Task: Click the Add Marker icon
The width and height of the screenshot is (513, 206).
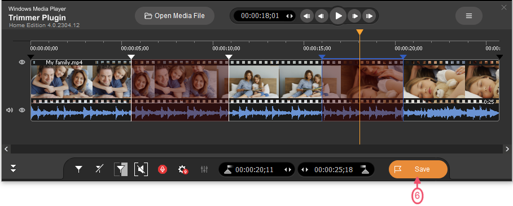Action: click(79, 169)
